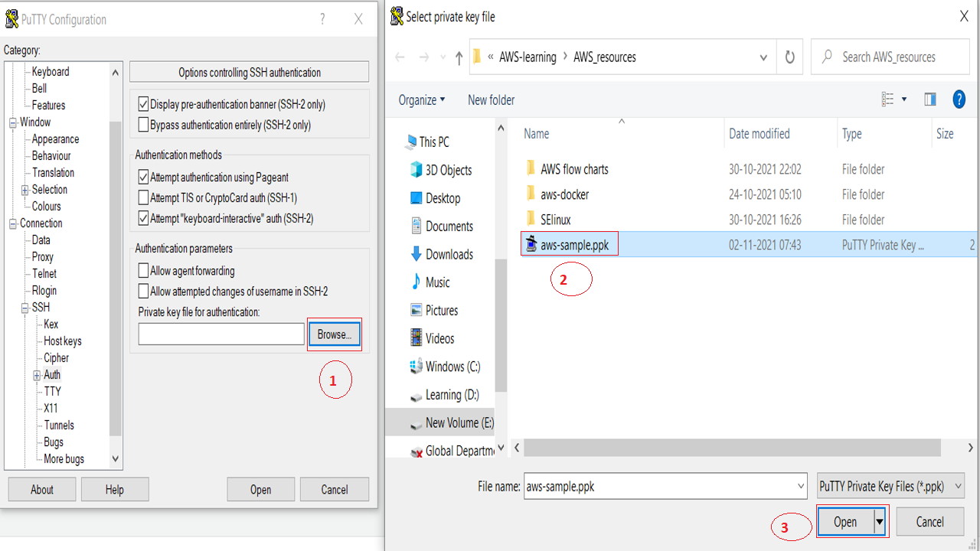Click the PuTTY About button

[42, 490]
